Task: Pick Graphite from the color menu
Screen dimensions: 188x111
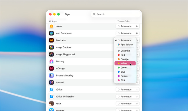Action: point(125,51)
